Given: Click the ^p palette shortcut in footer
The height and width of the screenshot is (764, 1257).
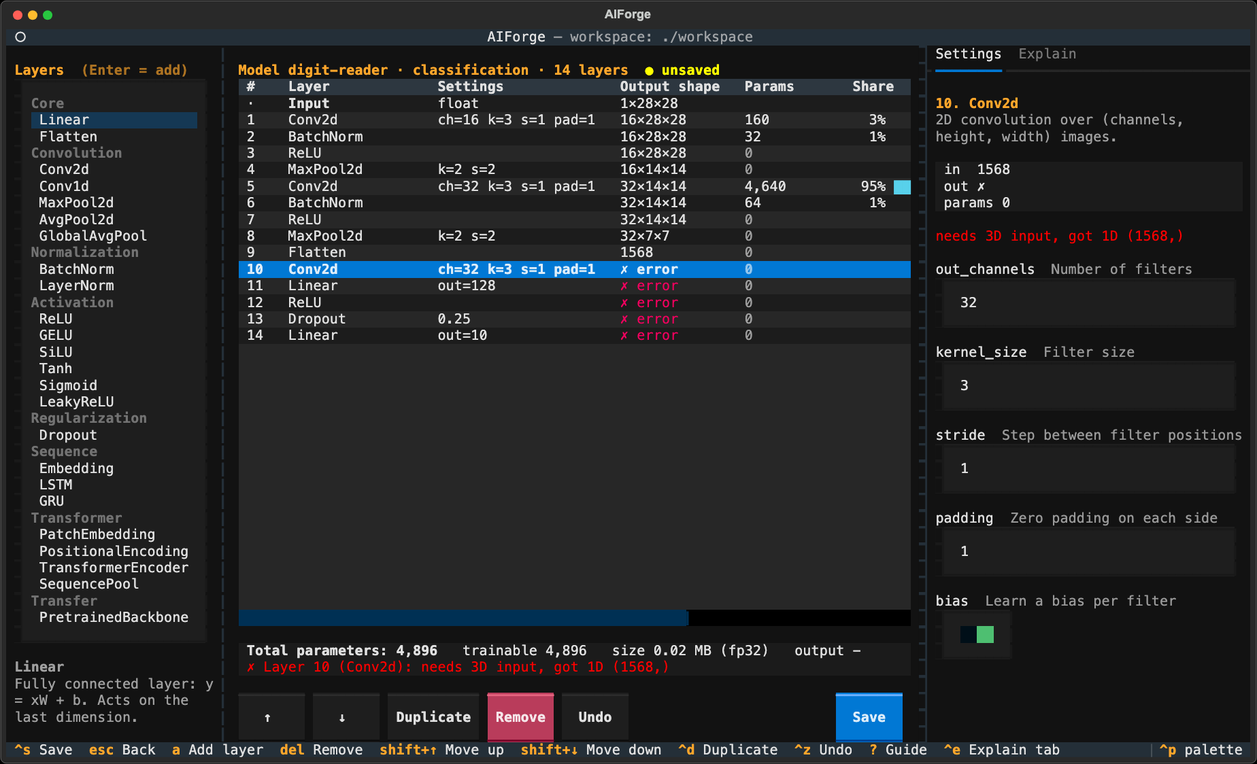Looking at the screenshot, I should click(x=1201, y=750).
